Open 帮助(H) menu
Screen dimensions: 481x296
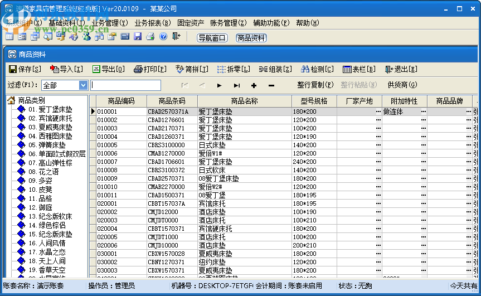[x=308, y=23]
